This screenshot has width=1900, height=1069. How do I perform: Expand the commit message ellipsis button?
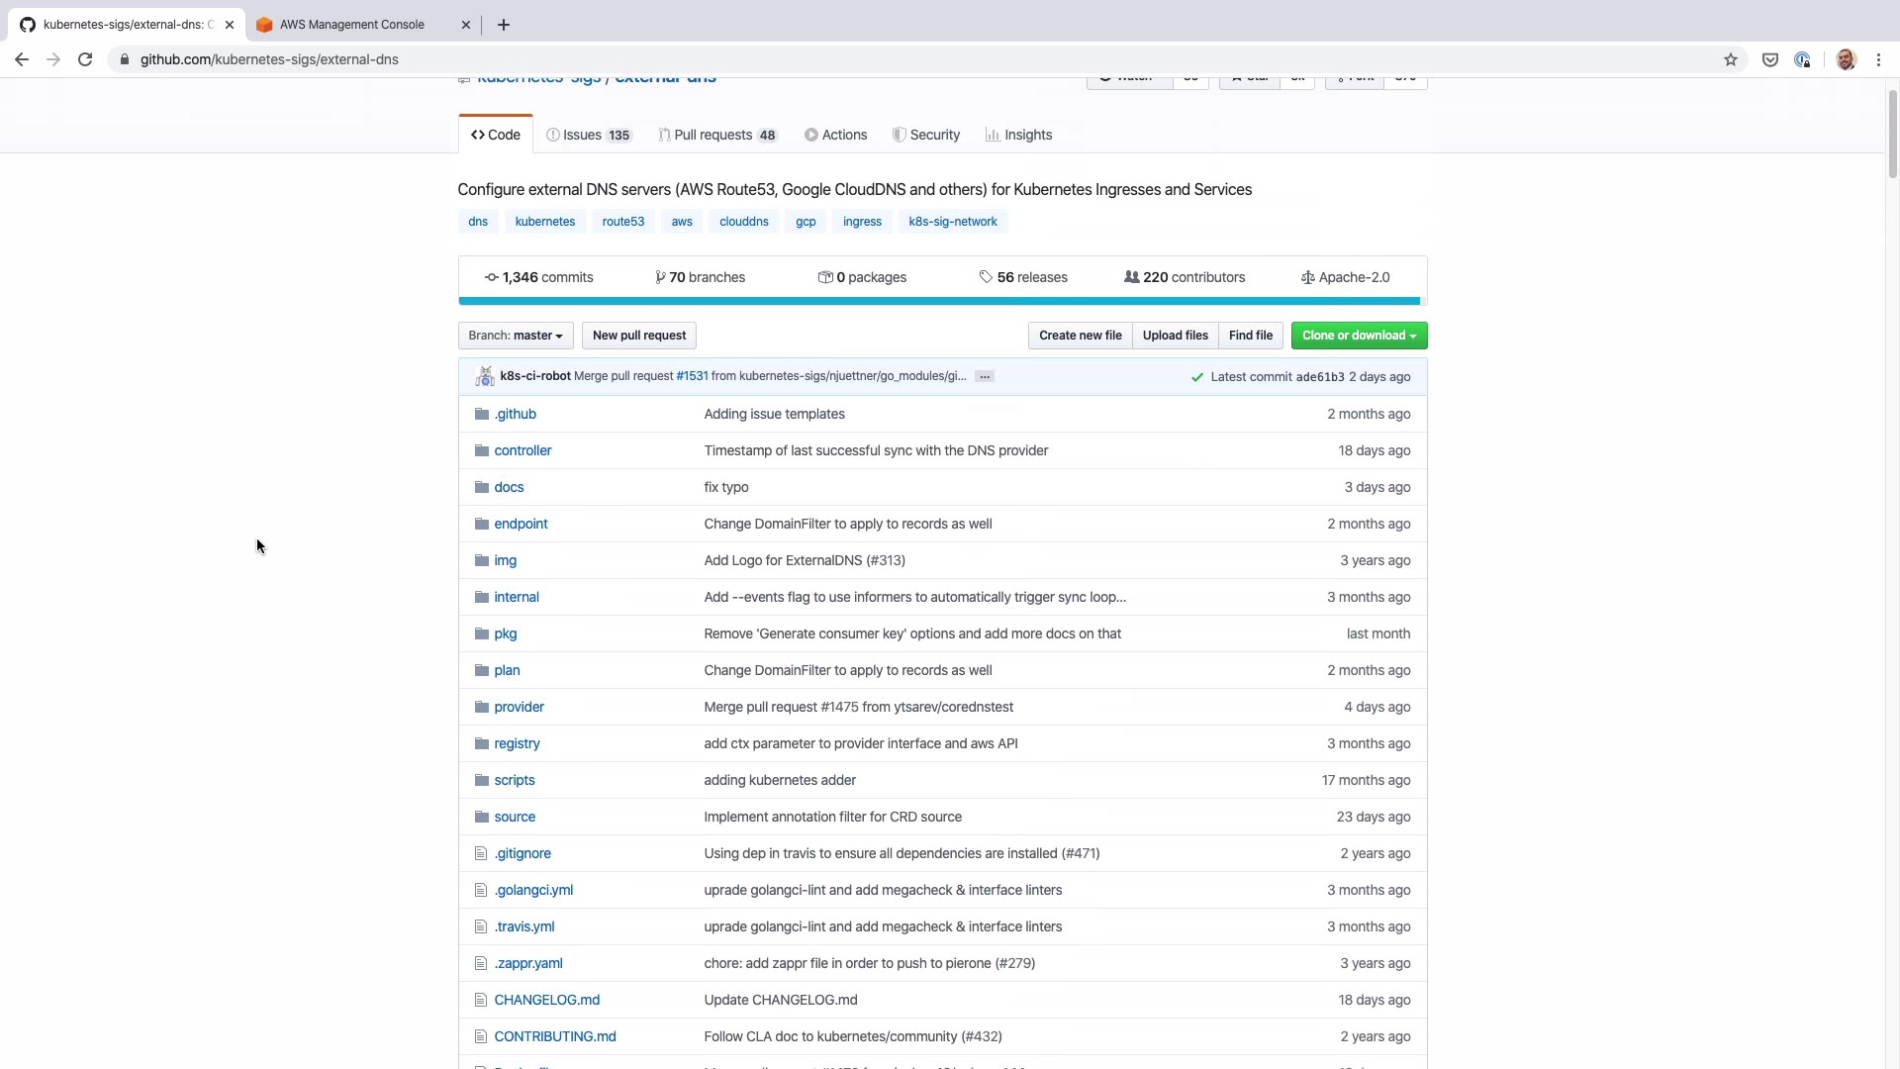coord(984,376)
